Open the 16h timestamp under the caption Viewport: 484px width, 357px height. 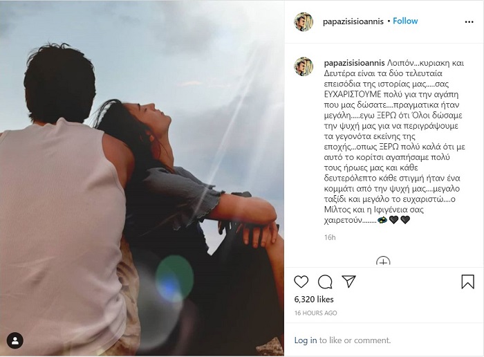tap(330, 237)
